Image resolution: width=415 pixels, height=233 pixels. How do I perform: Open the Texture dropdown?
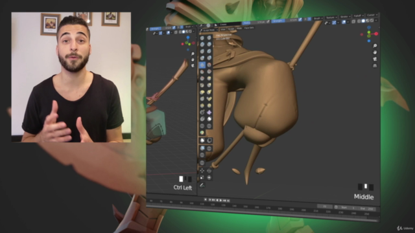(x=331, y=17)
